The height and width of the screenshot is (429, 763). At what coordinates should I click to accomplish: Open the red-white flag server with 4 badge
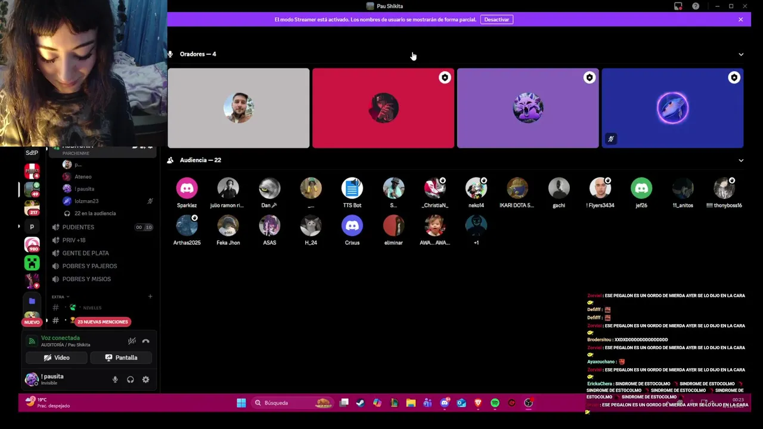pyautogui.click(x=32, y=171)
